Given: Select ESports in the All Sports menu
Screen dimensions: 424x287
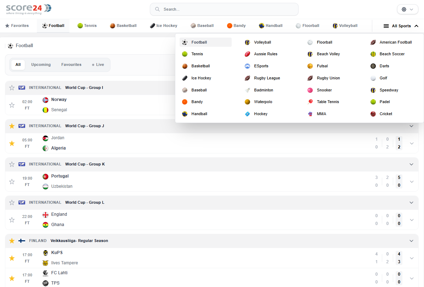Looking at the screenshot, I should pyautogui.click(x=256, y=66).
